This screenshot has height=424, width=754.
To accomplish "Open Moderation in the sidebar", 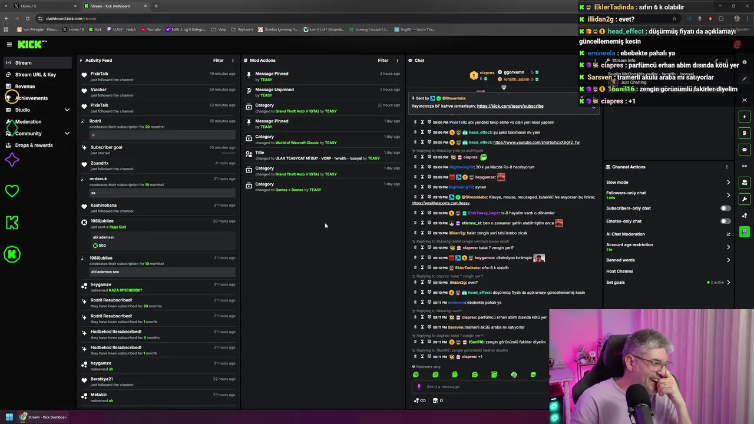I will tap(28, 121).
